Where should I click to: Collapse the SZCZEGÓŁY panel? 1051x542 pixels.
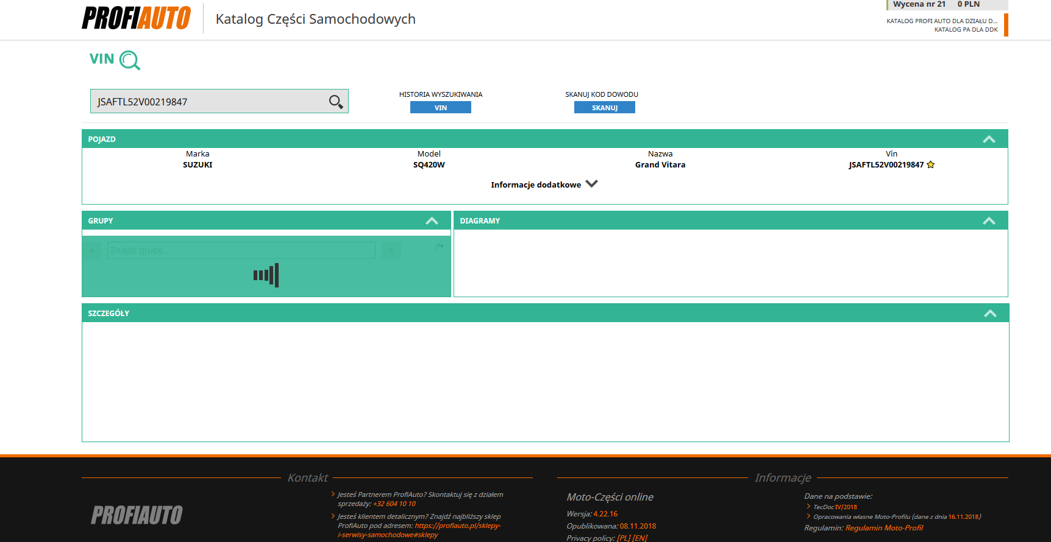(x=990, y=314)
